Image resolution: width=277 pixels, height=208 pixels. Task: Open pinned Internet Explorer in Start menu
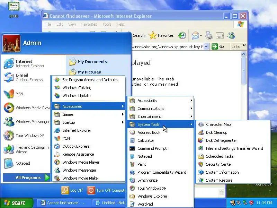(27, 63)
